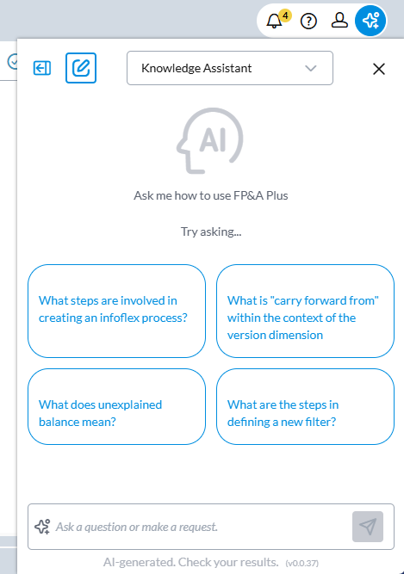Close the assistant panel with the X

tap(379, 69)
